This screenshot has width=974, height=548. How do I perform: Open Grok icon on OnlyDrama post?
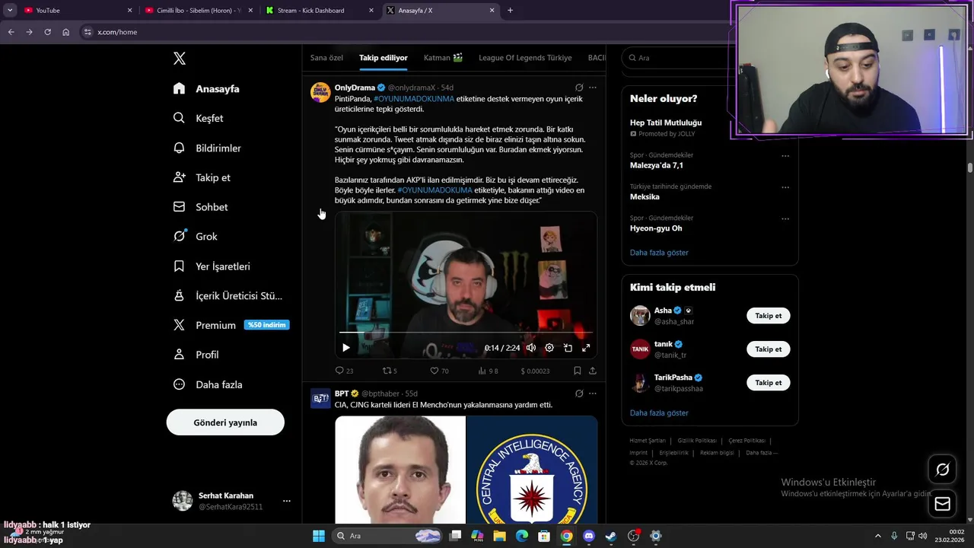click(579, 88)
